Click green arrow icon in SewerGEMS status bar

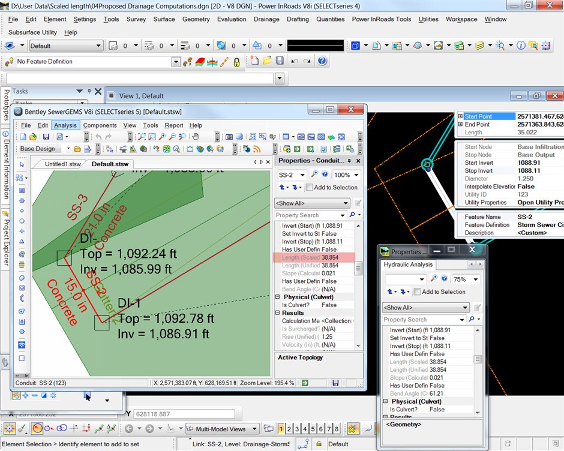click(305, 383)
